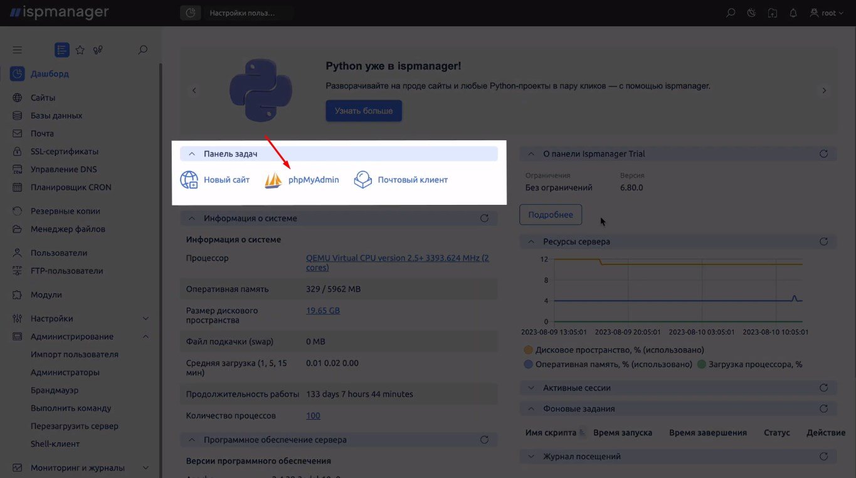
Task: Open Импорт пользователя
Action: click(x=75, y=355)
